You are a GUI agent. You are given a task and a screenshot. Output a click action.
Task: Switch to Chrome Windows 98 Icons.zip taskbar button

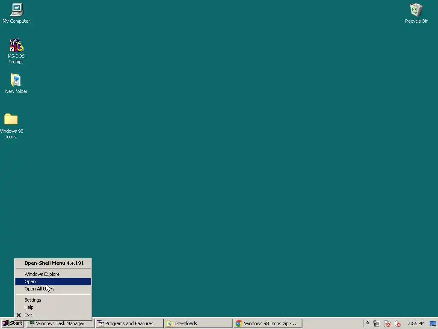[x=268, y=324]
